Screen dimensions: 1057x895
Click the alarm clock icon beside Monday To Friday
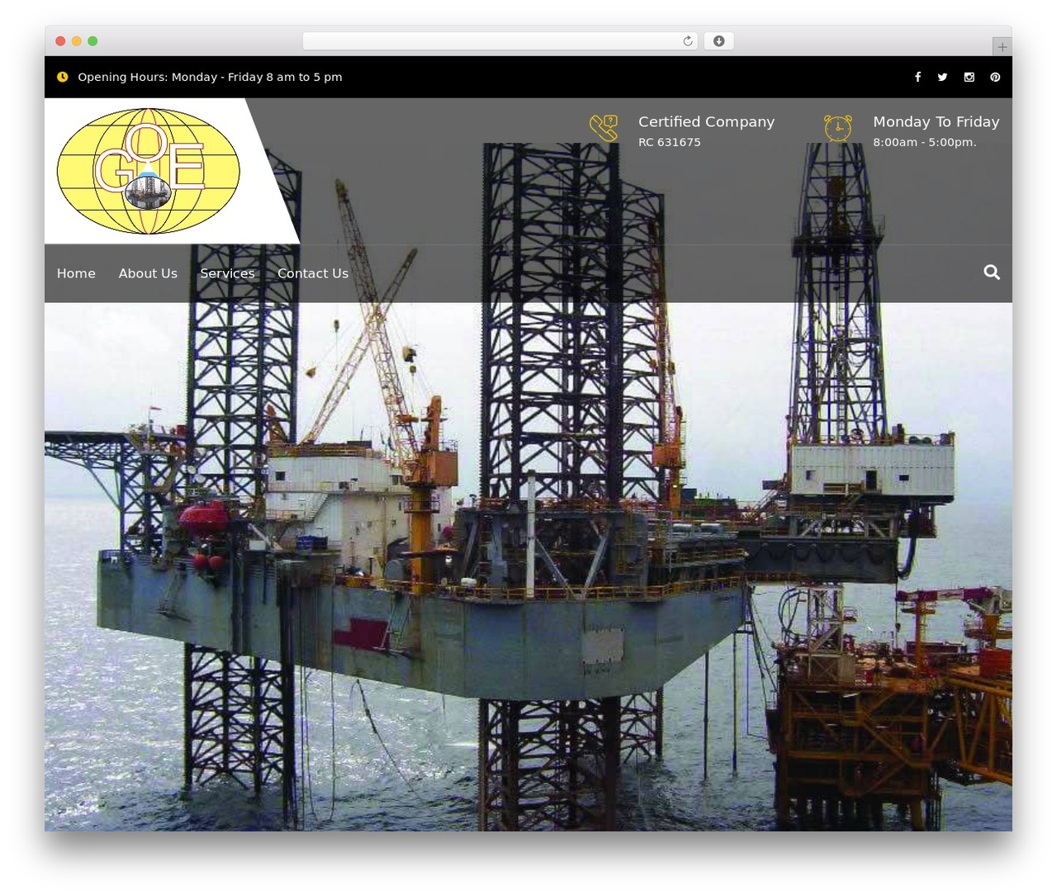pyautogui.click(x=838, y=128)
